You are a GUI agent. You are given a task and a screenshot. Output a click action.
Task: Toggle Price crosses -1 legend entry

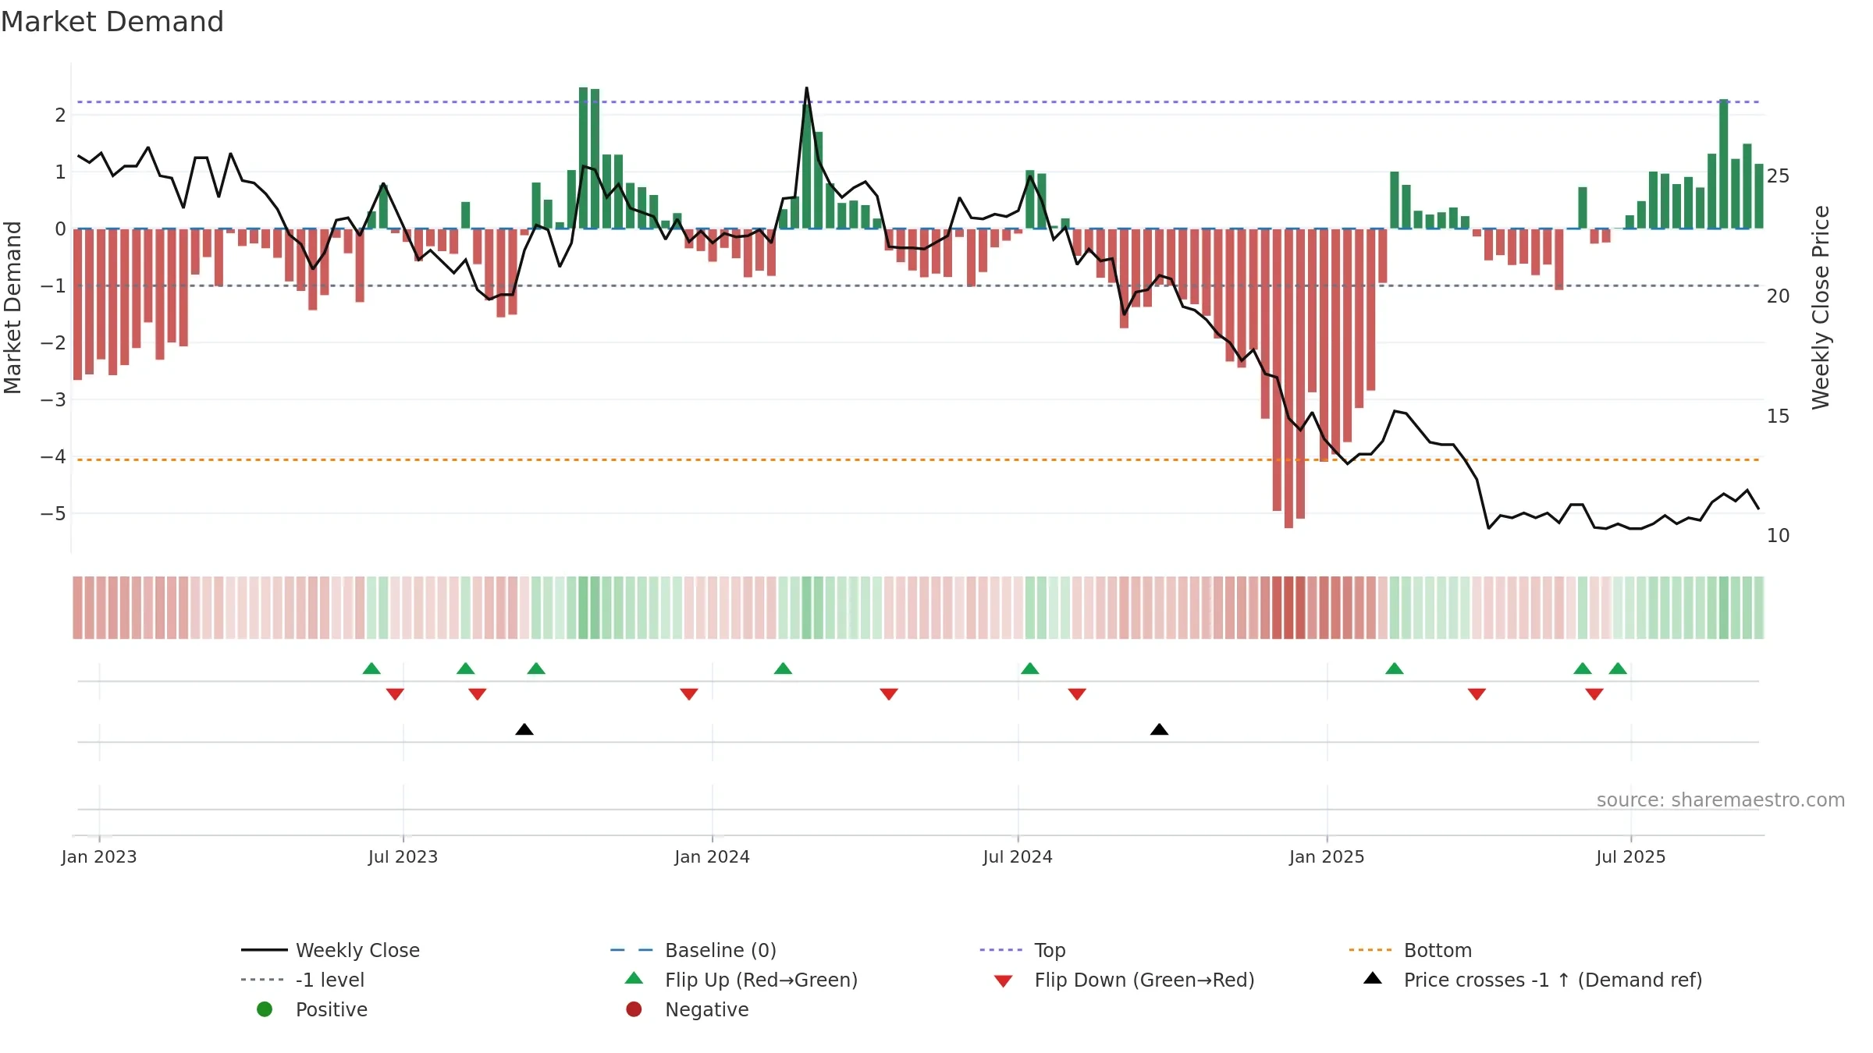point(1533,980)
